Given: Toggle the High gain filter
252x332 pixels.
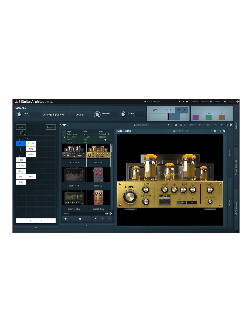Looking at the screenshot, I should pos(85,140).
